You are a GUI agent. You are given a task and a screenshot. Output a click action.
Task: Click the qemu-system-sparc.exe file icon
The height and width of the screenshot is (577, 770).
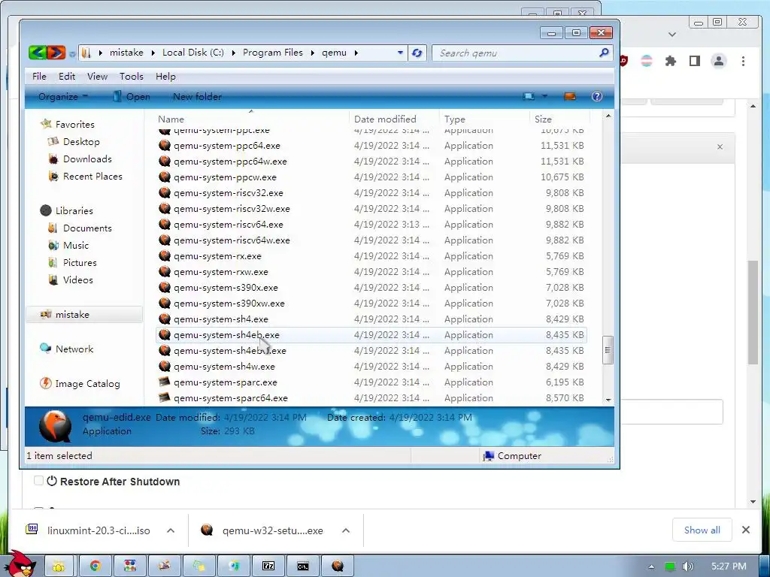pyautogui.click(x=165, y=382)
